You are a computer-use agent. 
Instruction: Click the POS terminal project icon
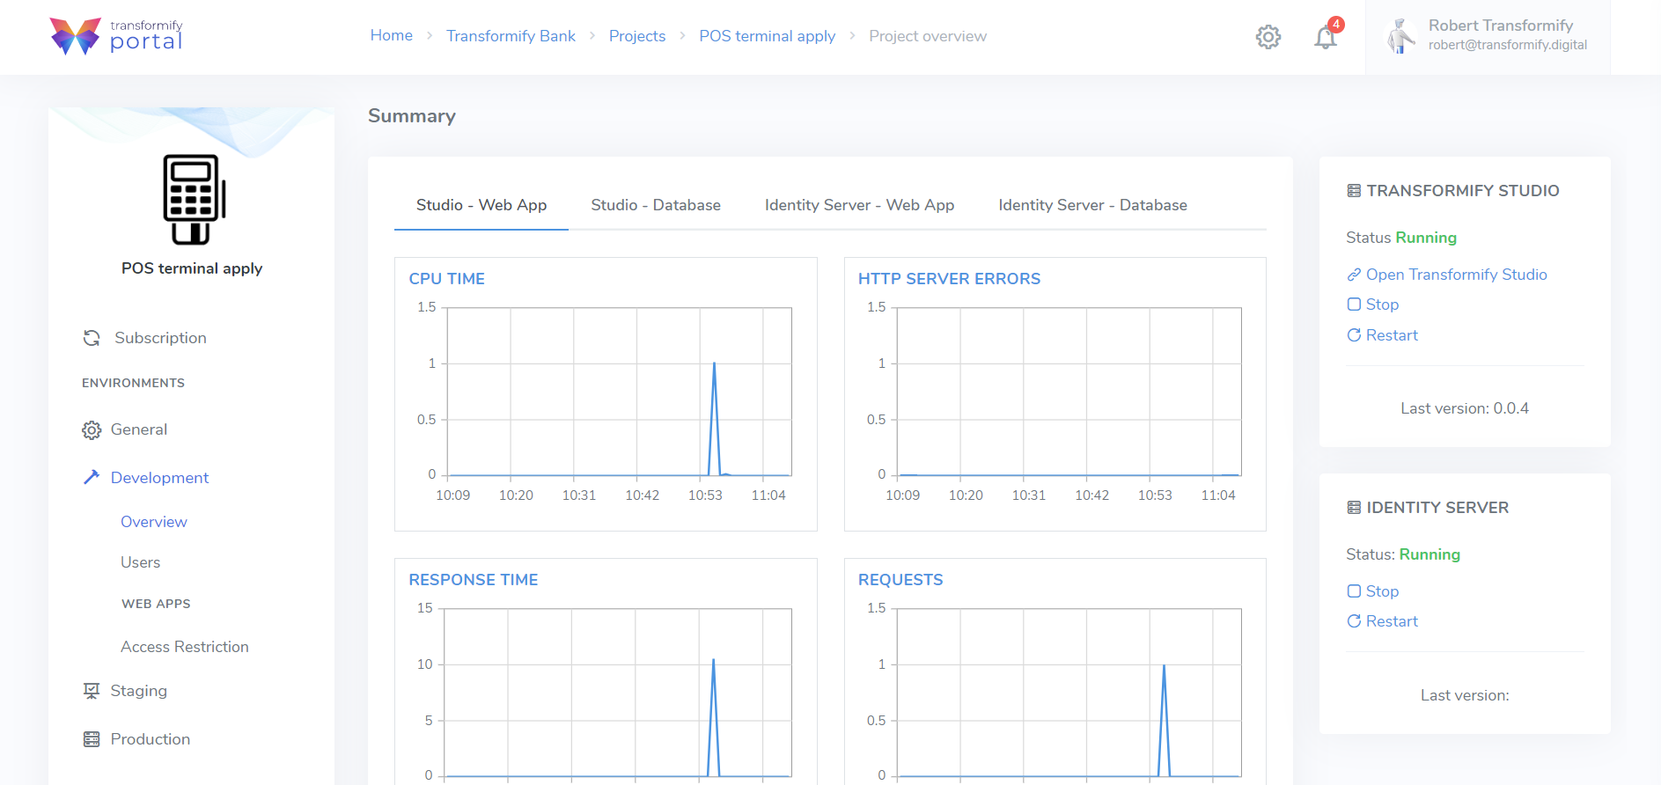click(x=194, y=200)
